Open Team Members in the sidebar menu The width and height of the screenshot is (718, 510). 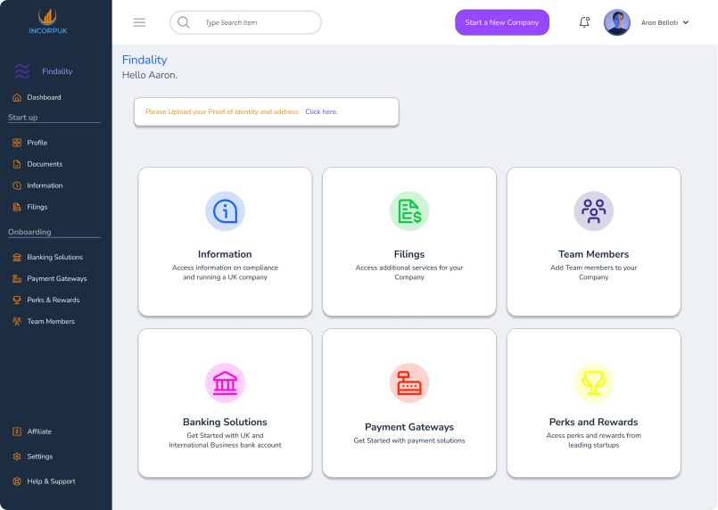click(x=51, y=321)
